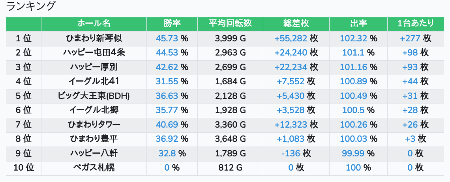Click the 出率 column header
Screen dimensions: 450x182
tap(358, 24)
